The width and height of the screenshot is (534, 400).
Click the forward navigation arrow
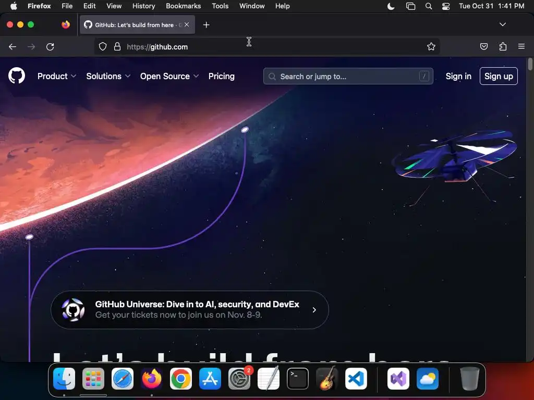[31, 46]
